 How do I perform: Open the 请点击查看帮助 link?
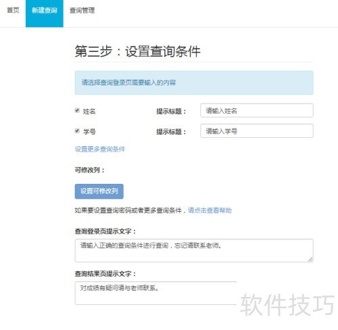pos(210,210)
